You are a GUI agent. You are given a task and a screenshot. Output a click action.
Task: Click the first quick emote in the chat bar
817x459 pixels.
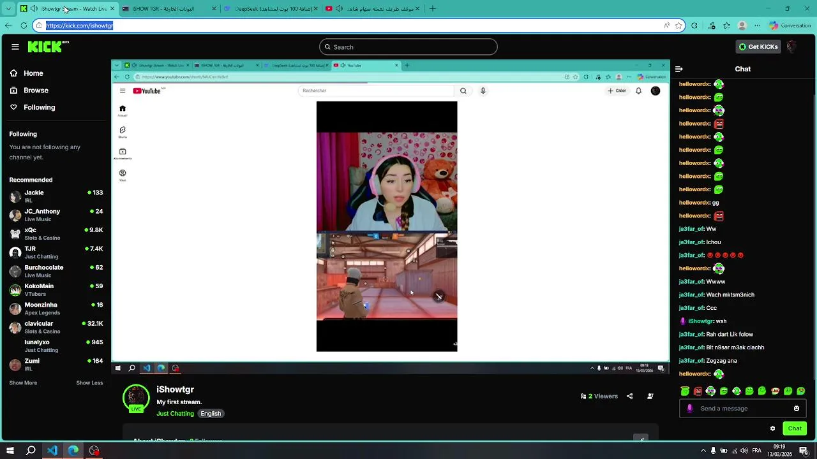pyautogui.click(x=685, y=391)
